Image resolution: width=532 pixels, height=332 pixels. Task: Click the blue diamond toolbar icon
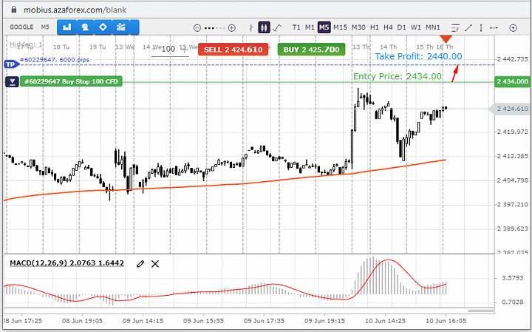point(103,27)
